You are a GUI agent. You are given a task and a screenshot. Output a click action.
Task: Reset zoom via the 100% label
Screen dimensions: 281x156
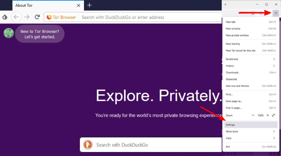[x=261, y=115]
